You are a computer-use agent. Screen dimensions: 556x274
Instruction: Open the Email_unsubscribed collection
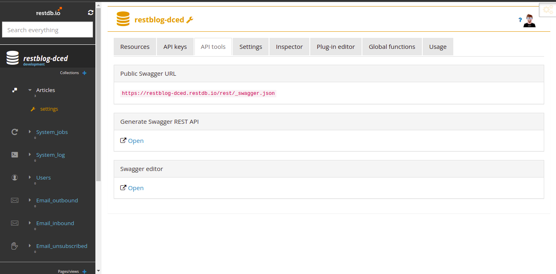click(x=62, y=246)
